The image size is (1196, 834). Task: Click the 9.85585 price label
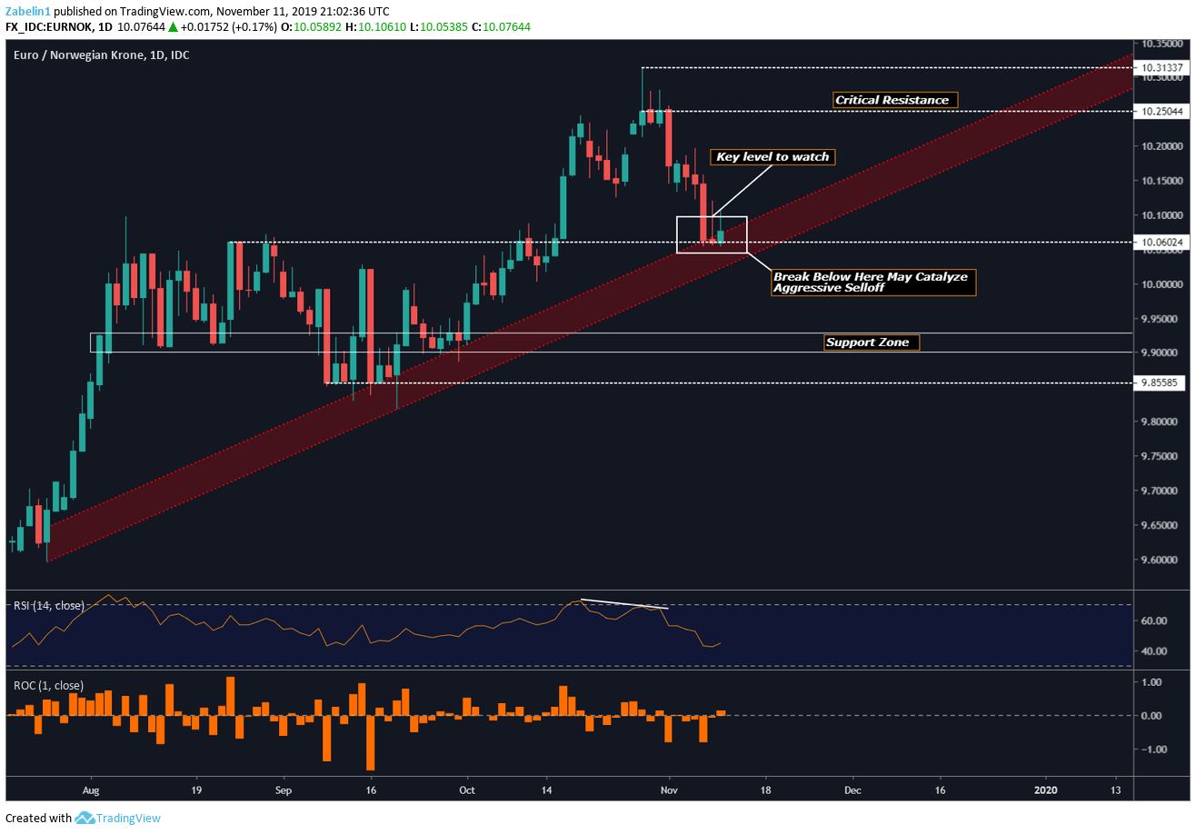coord(1160,383)
